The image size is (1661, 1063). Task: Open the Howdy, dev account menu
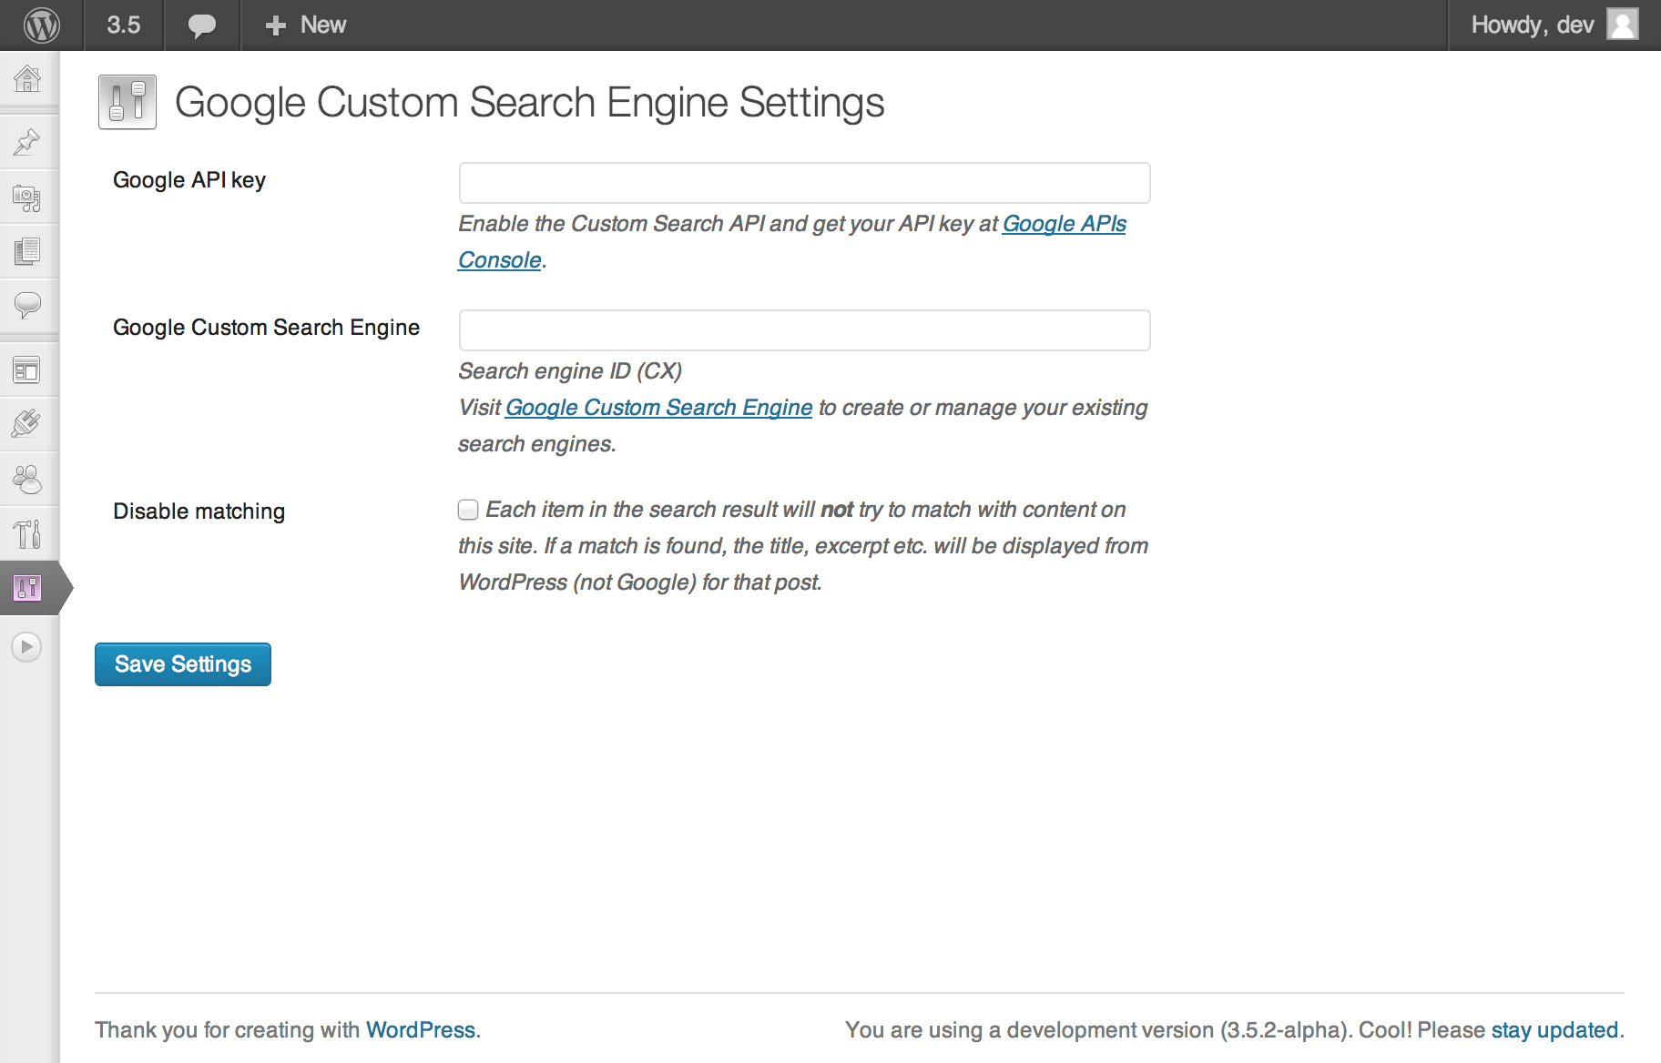[x=1553, y=25]
